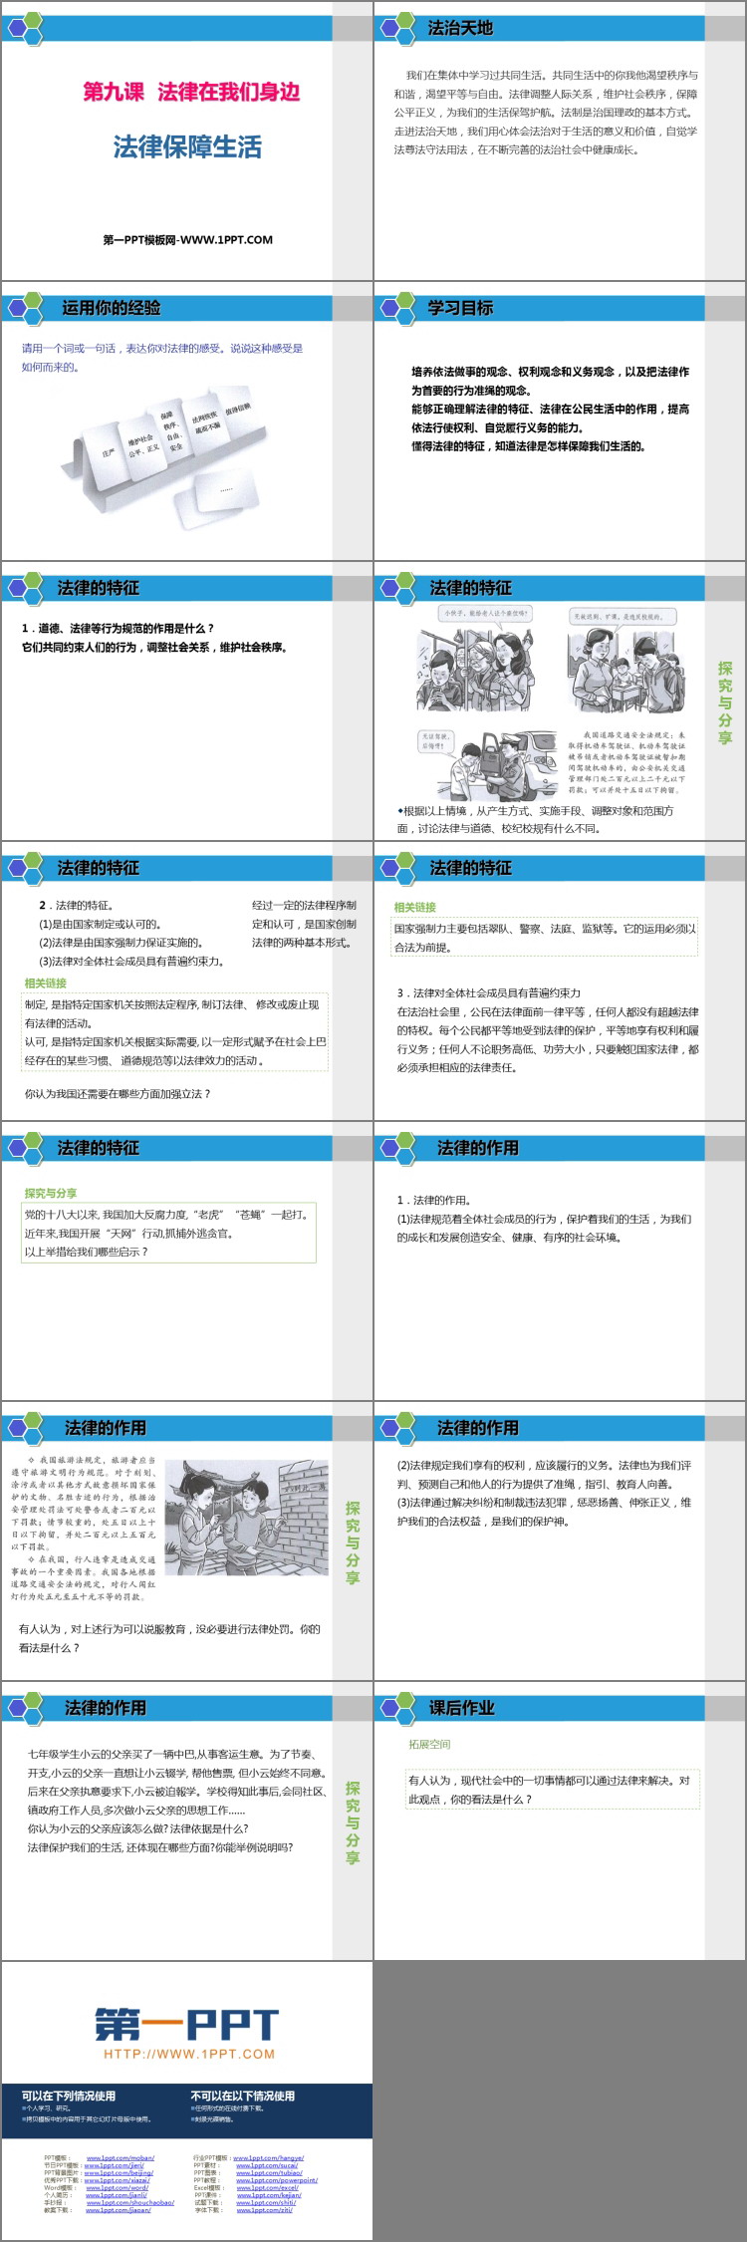Click the 第九课 法律在我们身边 title text
This screenshot has height=2242, width=747.
tap(191, 92)
